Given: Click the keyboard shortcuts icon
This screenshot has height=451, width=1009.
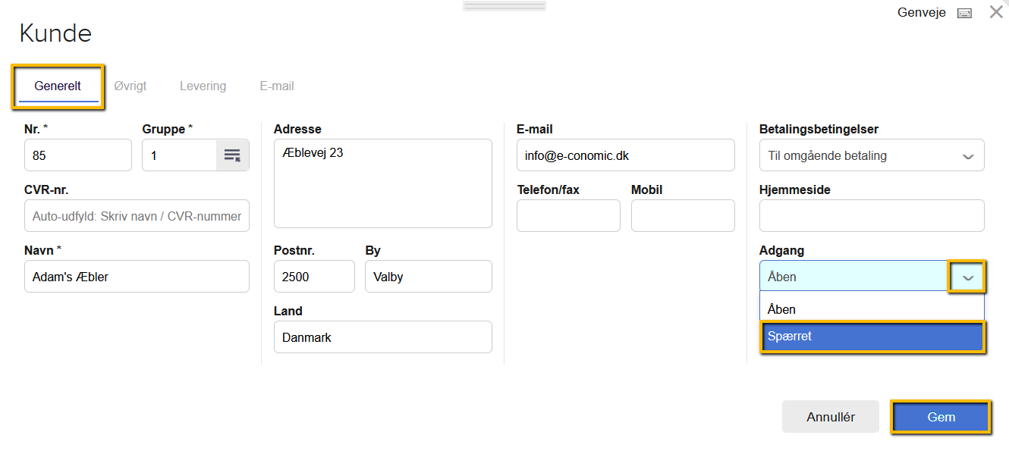Looking at the screenshot, I should (x=964, y=13).
